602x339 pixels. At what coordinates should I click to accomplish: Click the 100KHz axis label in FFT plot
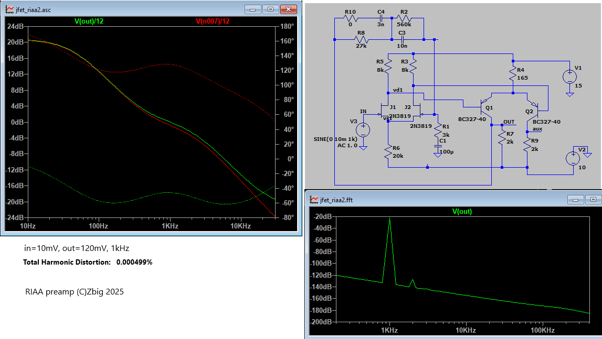pyautogui.click(x=543, y=330)
